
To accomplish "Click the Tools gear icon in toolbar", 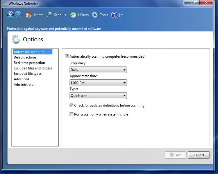I will [x=95, y=15].
